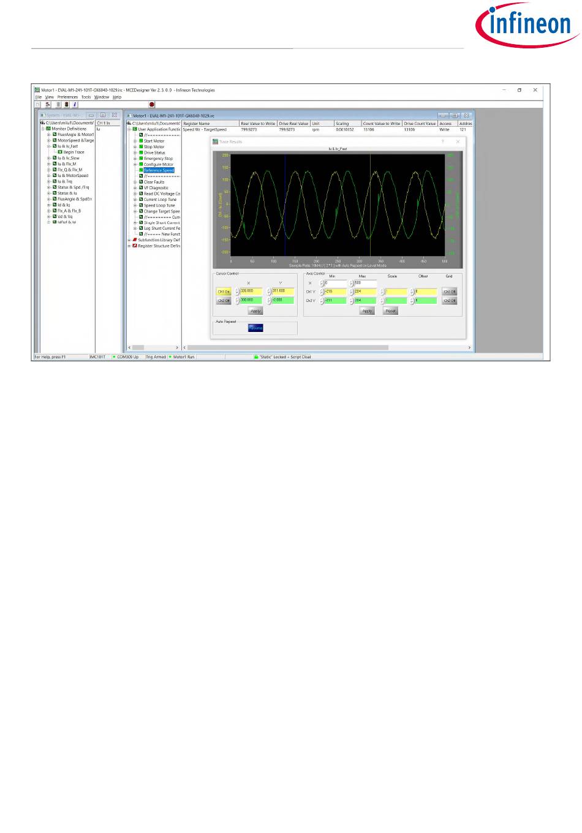Viewport: 582px width, 833px height.
Task: Toggle the Auto Repeat Resume button
Action: 255,328
